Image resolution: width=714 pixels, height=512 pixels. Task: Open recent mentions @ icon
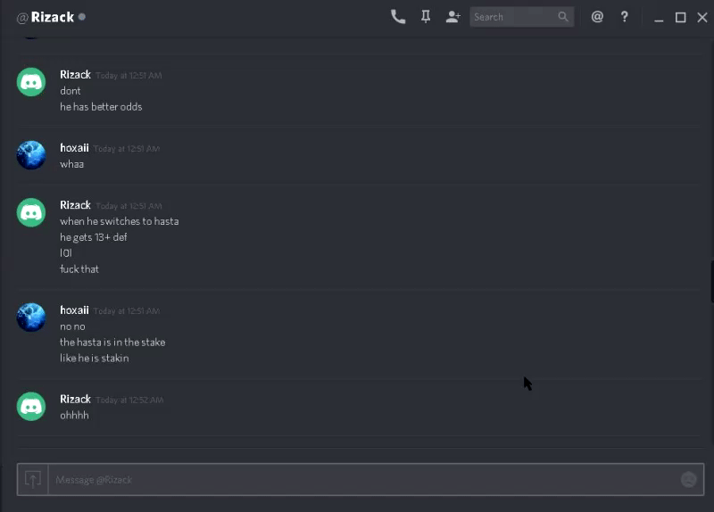[597, 17]
